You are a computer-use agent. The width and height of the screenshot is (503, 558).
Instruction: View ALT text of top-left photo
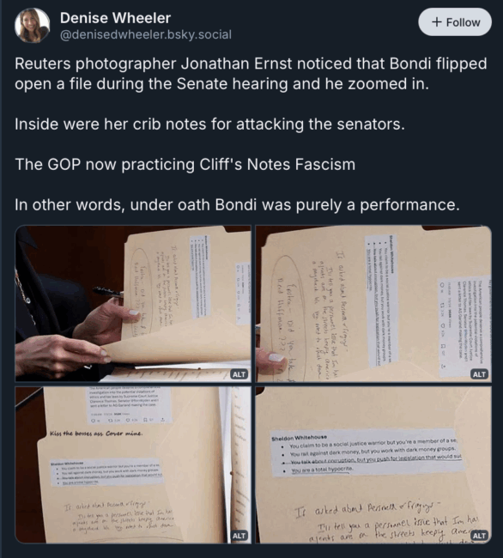coord(239,374)
